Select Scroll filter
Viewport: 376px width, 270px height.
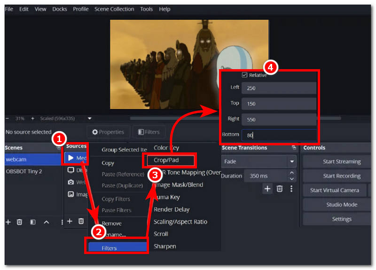click(x=161, y=234)
